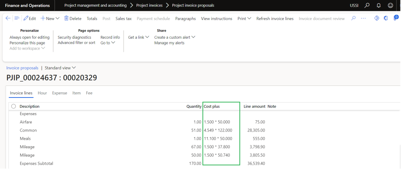Screen dimensions: 401x169
Task: Switch to the Hour tab
Action: pyautogui.click(x=42, y=93)
